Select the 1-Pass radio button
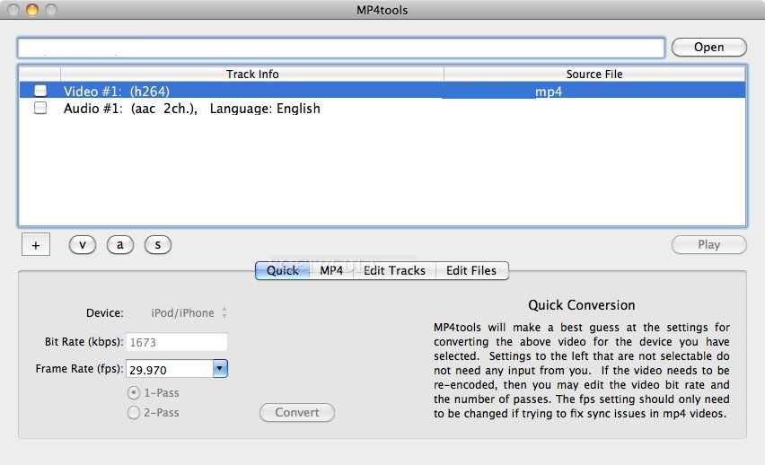Viewport: 765px width, 465px height. click(133, 393)
